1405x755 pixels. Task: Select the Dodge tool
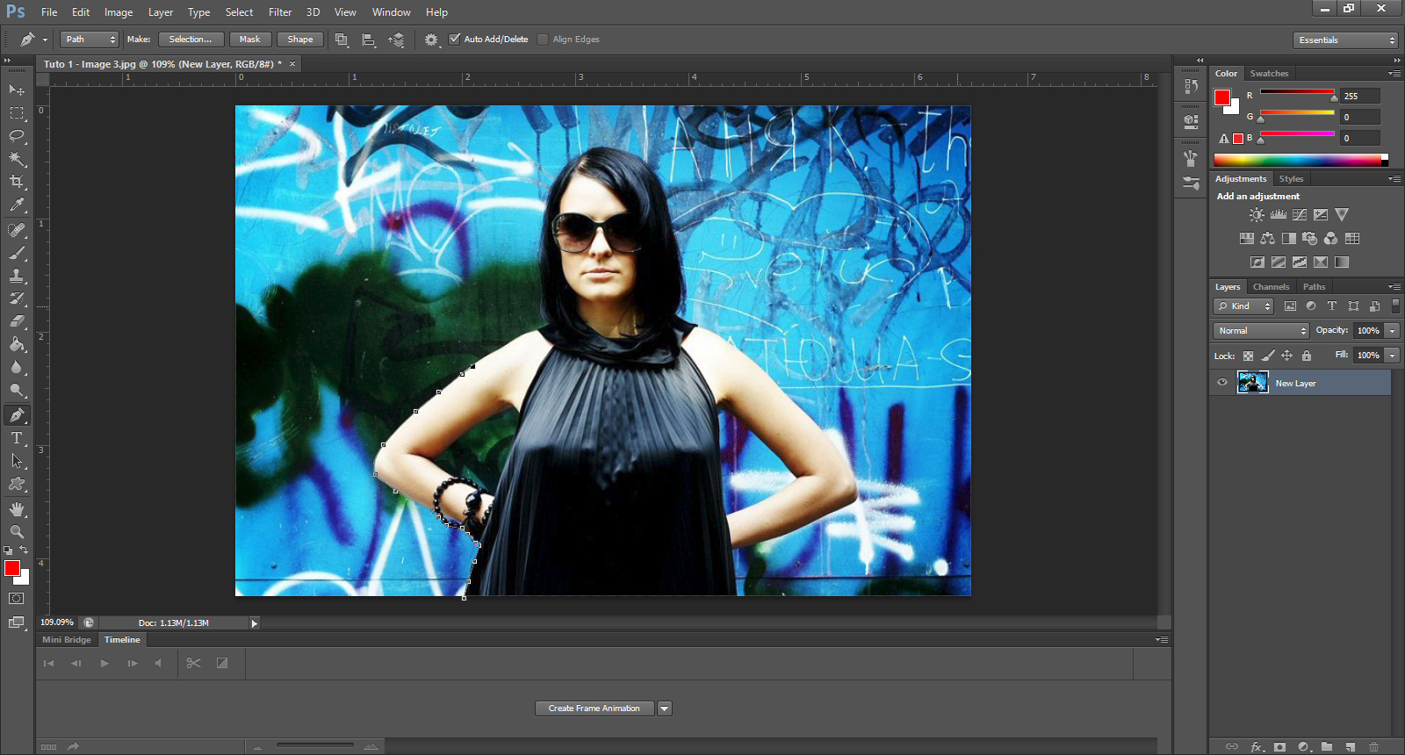click(17, 390)
